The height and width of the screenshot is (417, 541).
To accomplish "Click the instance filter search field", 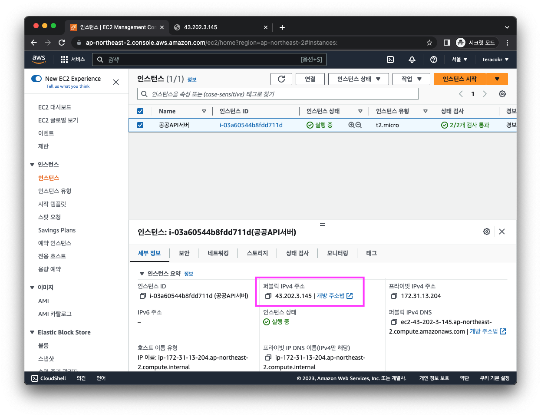I will (278, 94).
